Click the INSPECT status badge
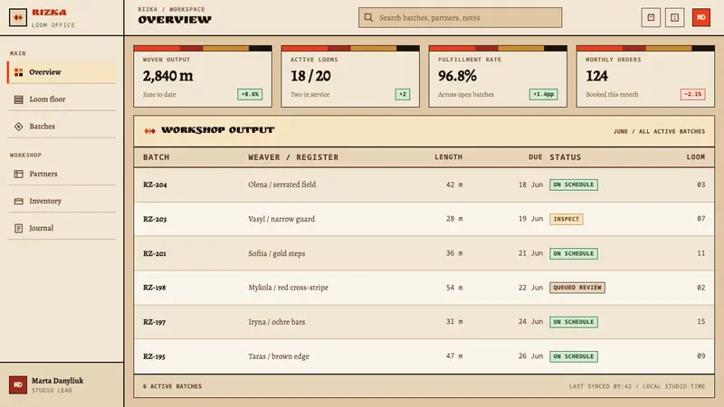This screenshot has width=724, height=407. coord(567,219)
